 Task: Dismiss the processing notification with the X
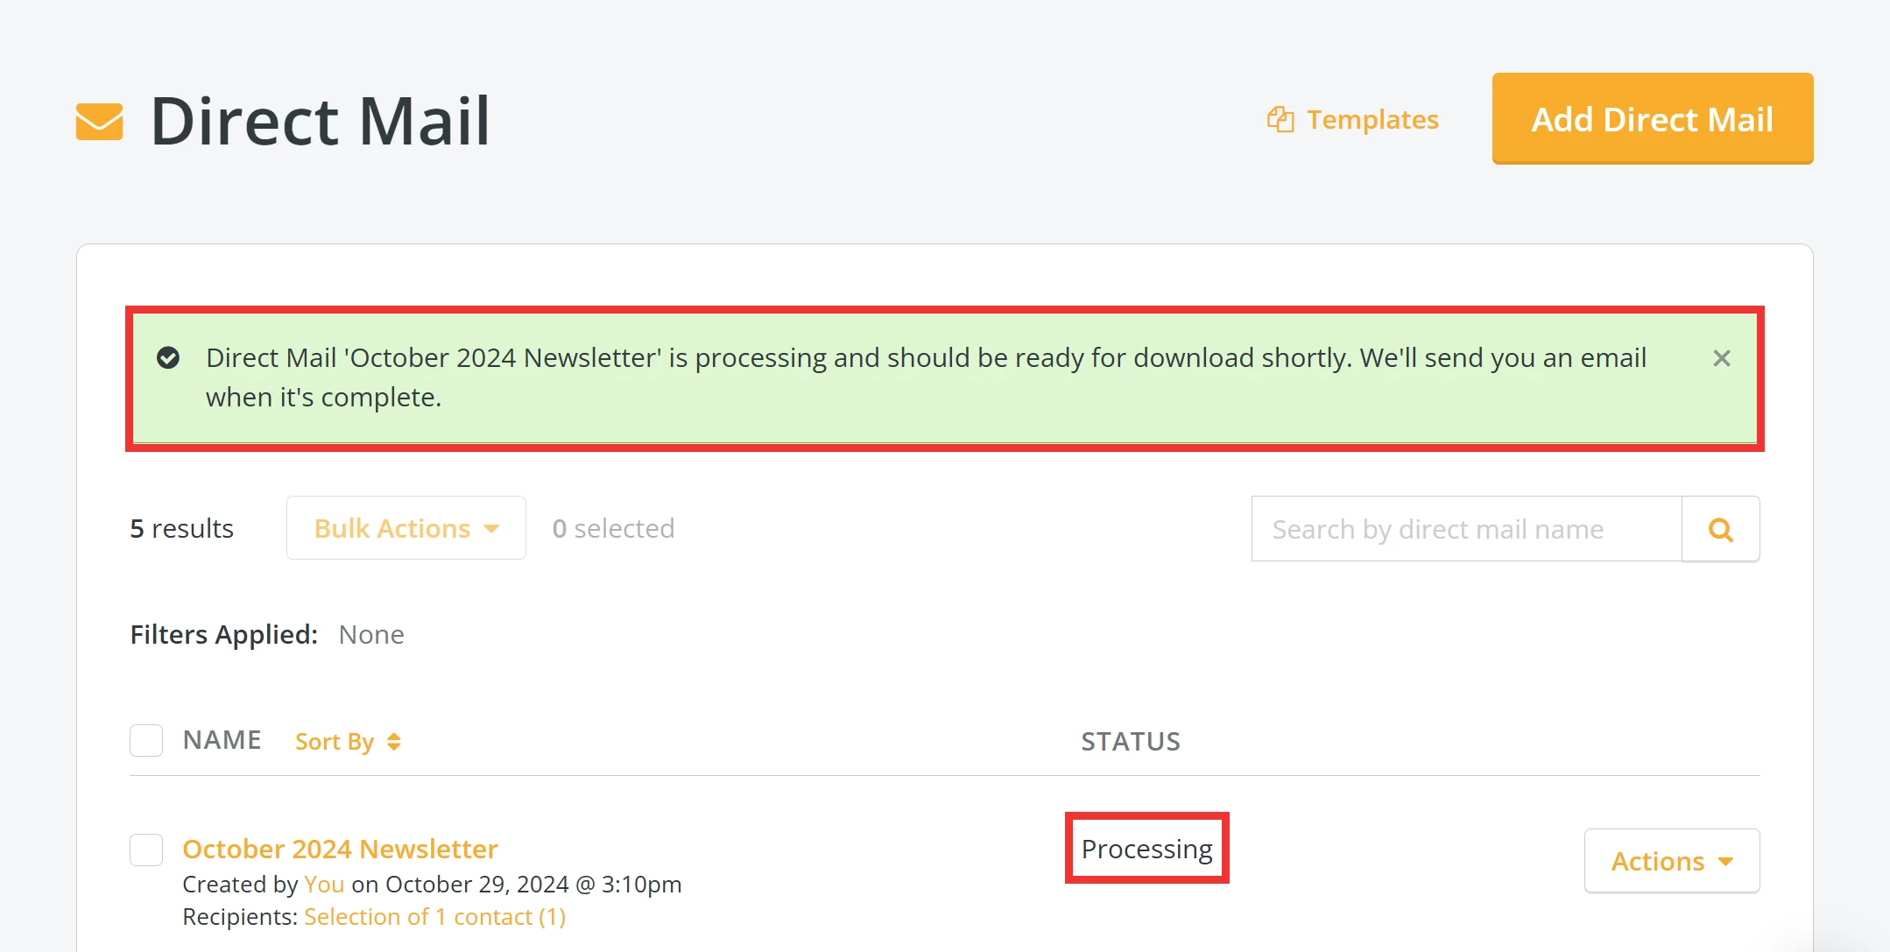(1722, 358)
